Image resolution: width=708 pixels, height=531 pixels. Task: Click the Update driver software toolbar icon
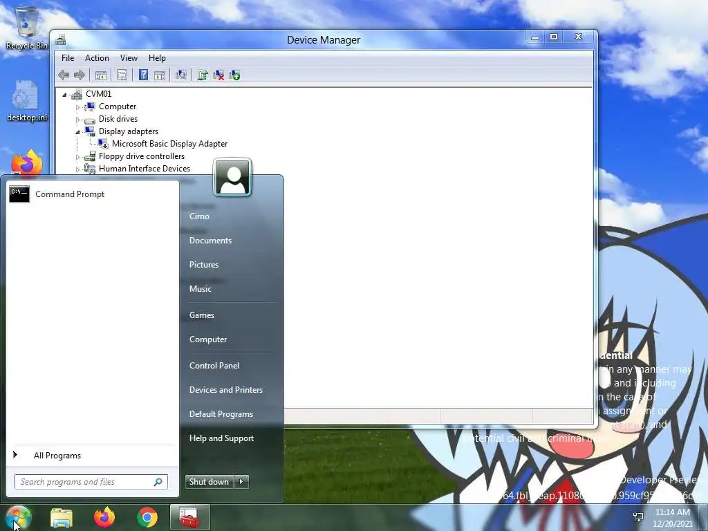(203, 75)
